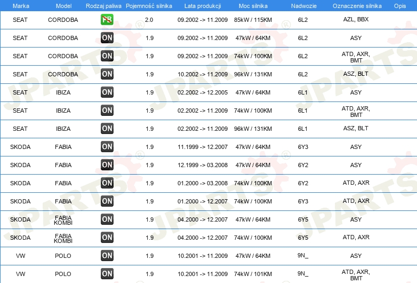The height and width of the screenshot is (283, 417).
Task: Click the ON icon in Fabia Kombi 74kW row
Action: (107, 237)
